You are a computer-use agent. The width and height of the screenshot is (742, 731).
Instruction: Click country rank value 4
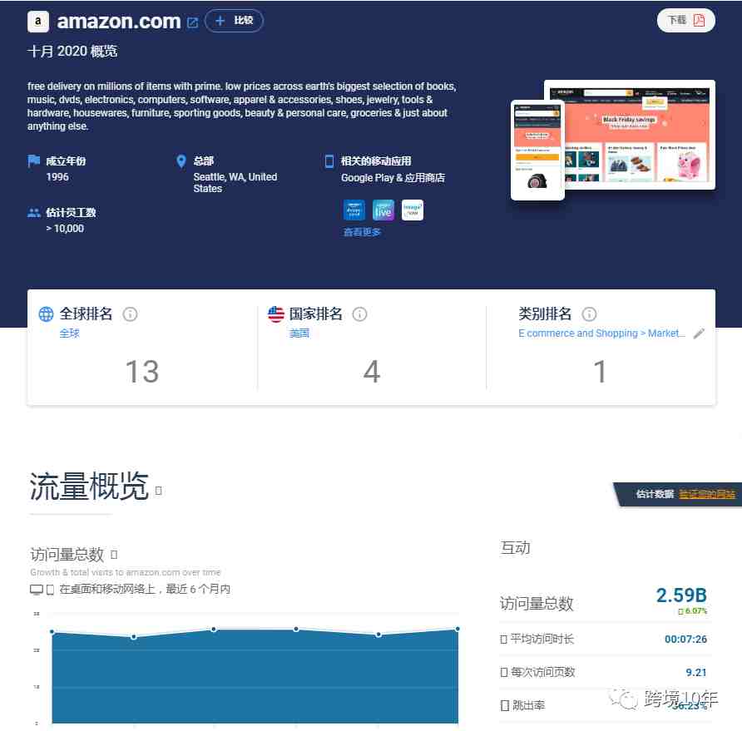(x=372, y=372)
